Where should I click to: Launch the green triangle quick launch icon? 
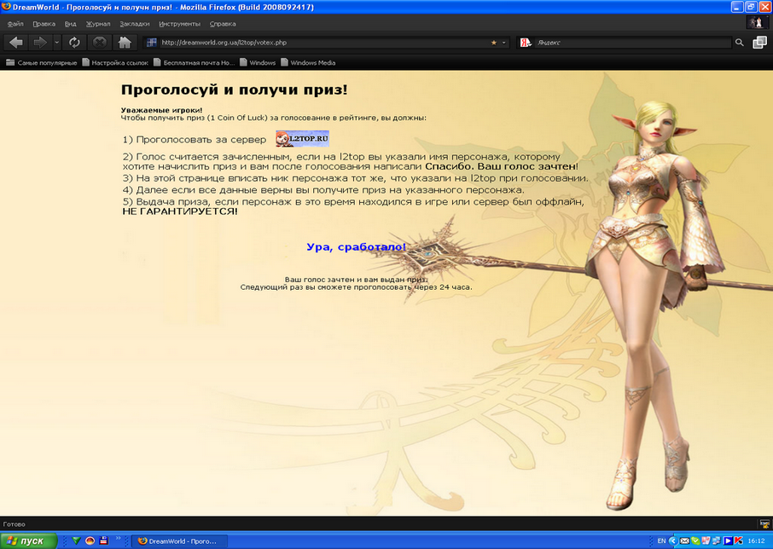[x=76, y=540]
